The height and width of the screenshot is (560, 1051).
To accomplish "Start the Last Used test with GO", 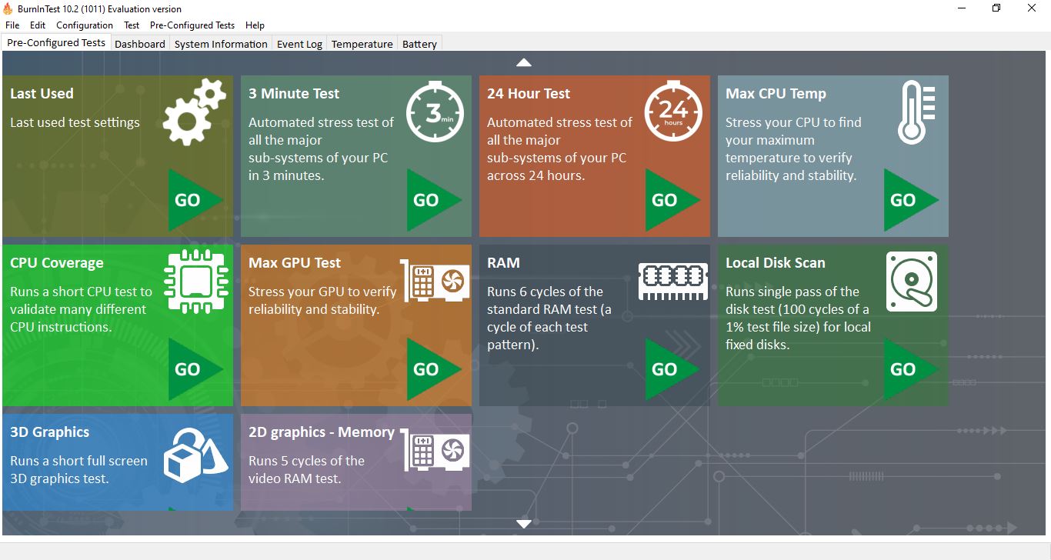I will [195, 200].
